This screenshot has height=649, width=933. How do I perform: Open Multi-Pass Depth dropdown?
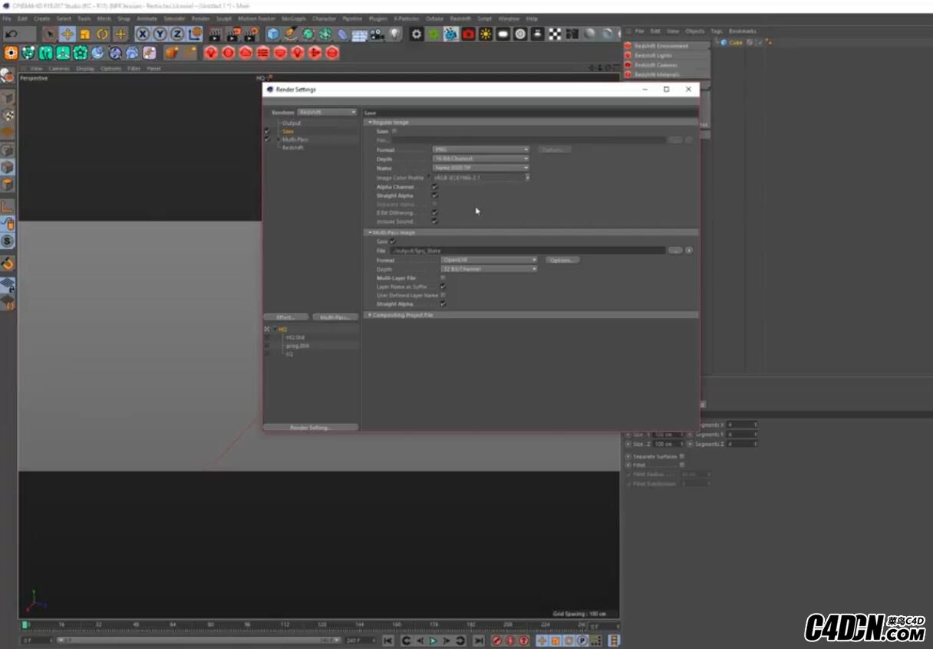click(x=490, y=269)
